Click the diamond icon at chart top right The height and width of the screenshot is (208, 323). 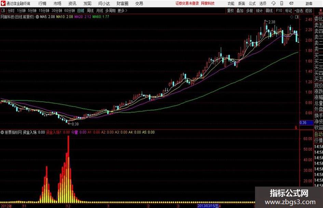pyautogui.click(x=292, y=17)
